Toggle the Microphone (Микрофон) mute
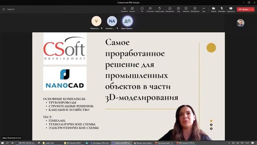 click(x=222, y=9)
